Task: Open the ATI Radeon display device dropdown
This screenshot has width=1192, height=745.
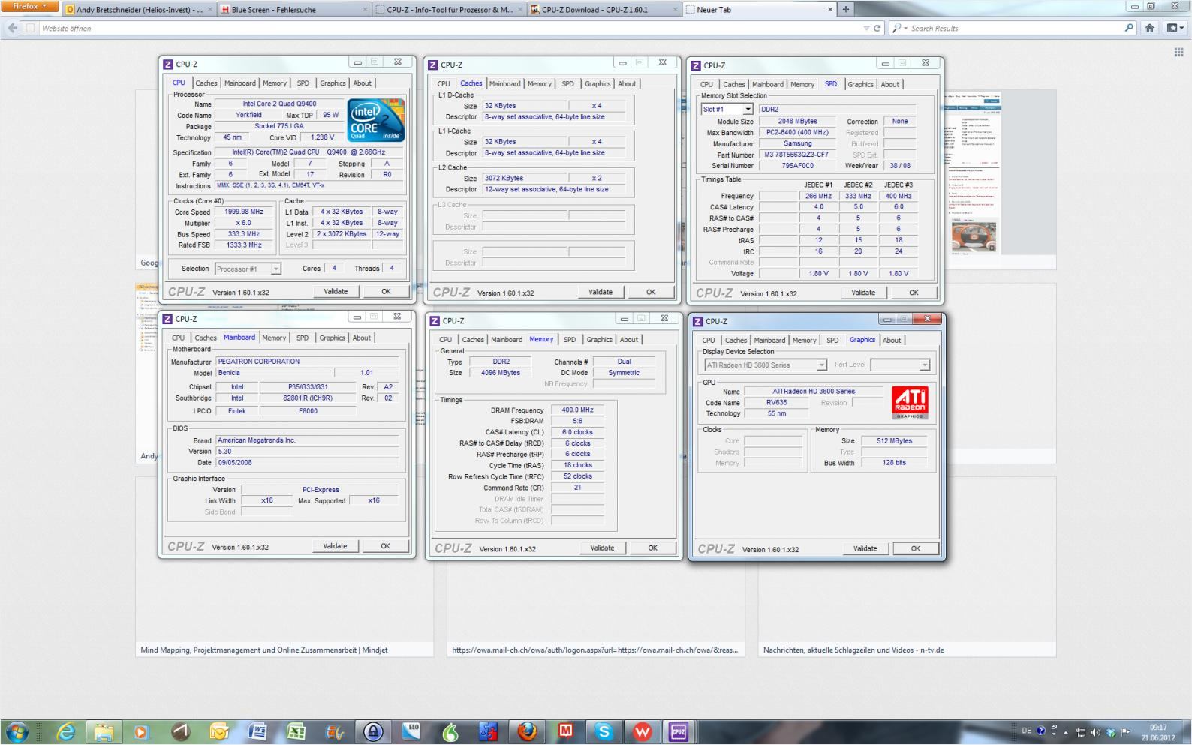Action: 821,365
